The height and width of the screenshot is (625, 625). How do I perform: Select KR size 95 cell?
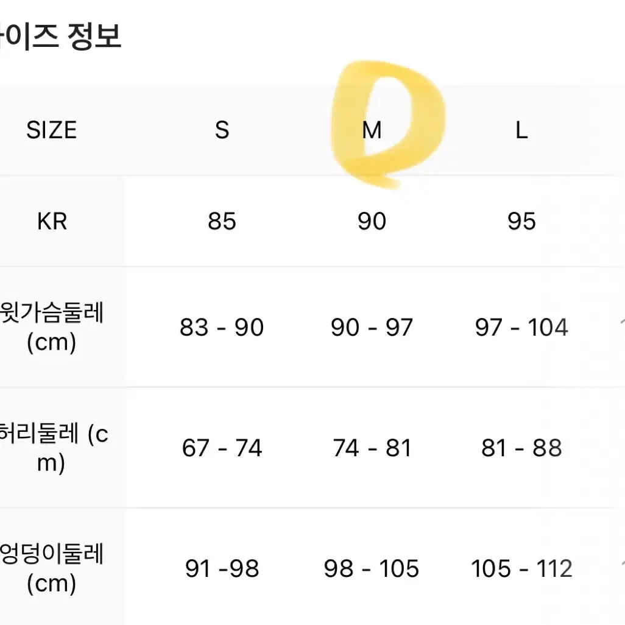tap(521, 221)
